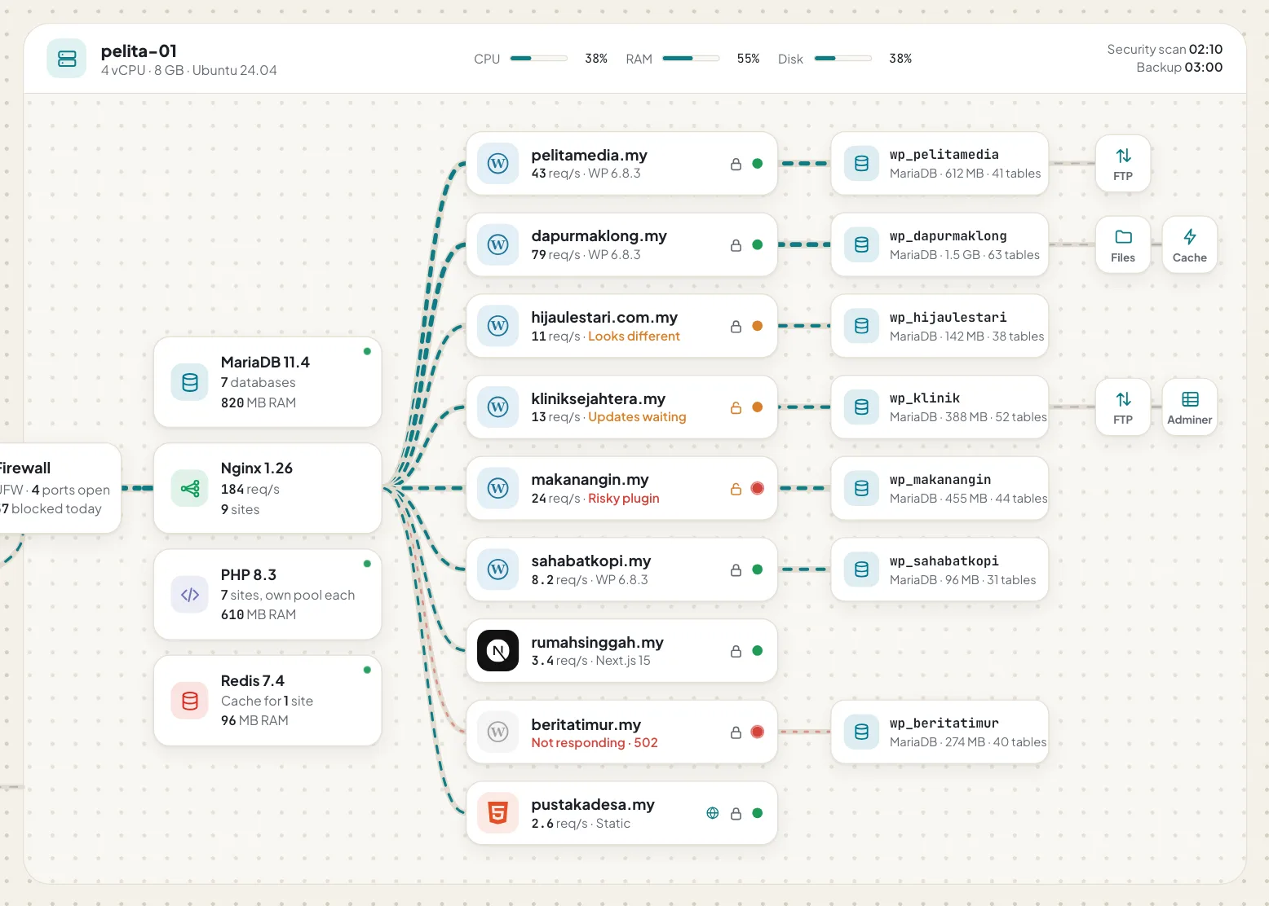Click '184 req/s' on Nginx card
Image resolution: width=1269 pixels, height=906 pixels.
[x=250, y=490]
